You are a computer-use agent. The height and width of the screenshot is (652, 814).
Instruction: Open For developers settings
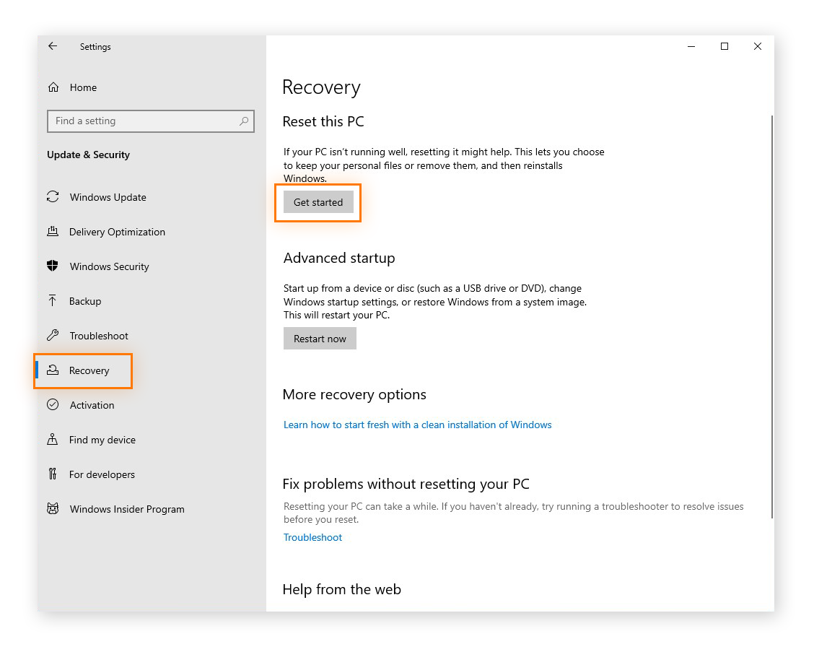[53, 474]
